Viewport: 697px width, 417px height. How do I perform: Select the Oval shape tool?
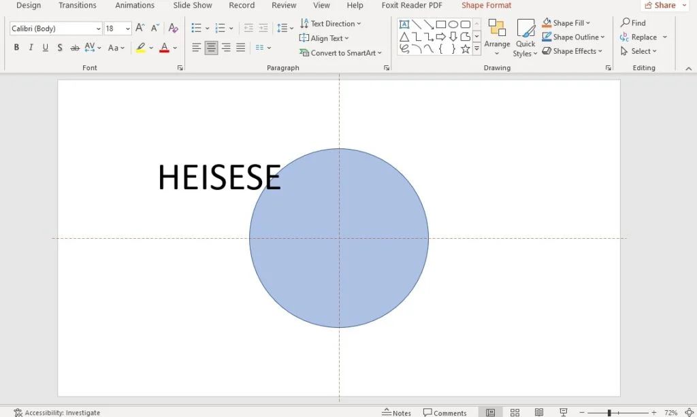pos(453,24)
